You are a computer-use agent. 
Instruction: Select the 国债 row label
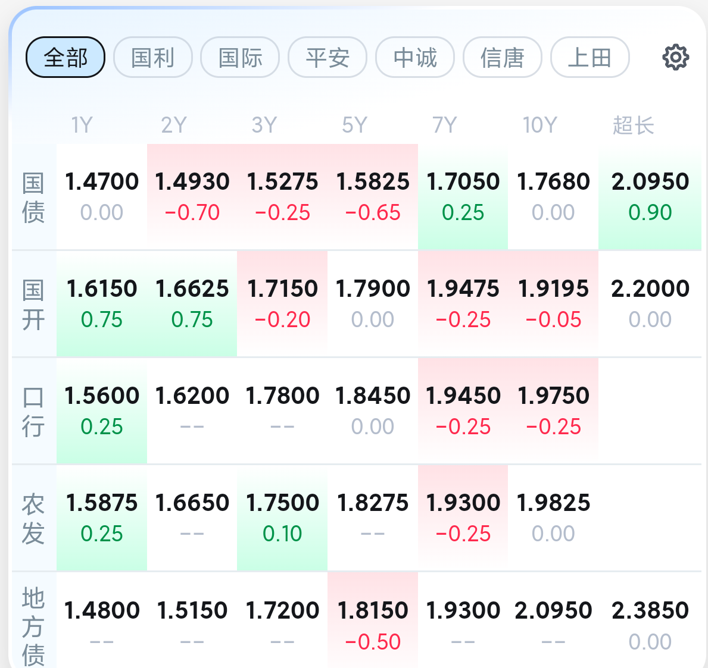(x=33, y=197)
